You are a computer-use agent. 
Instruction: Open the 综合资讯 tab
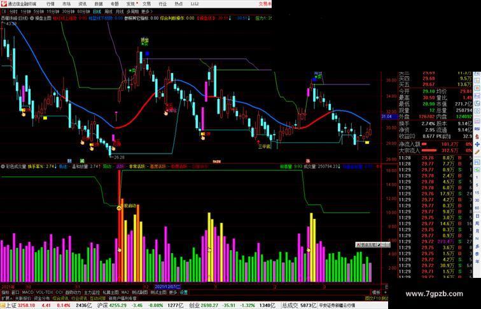(60, 298)
